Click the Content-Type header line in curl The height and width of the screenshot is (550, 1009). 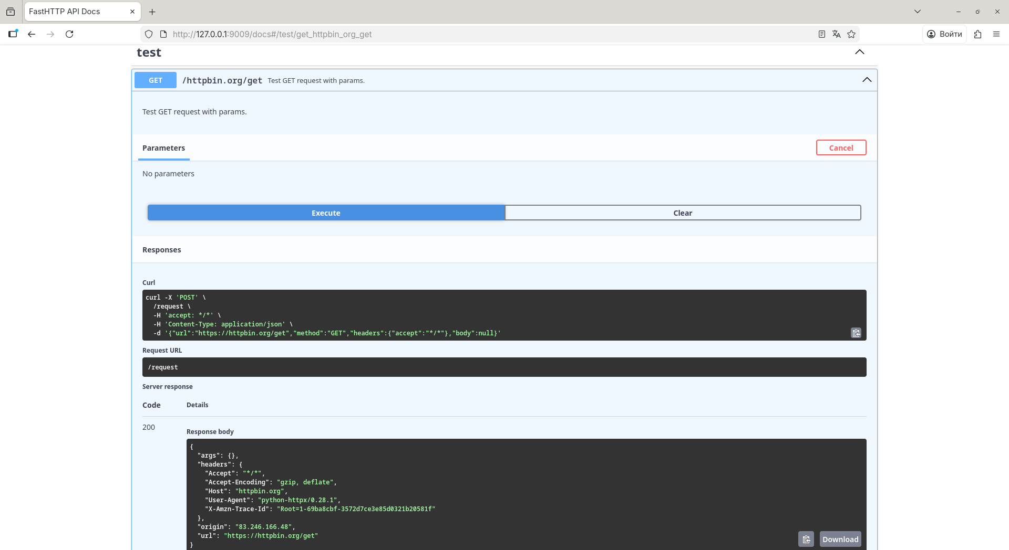223,324
